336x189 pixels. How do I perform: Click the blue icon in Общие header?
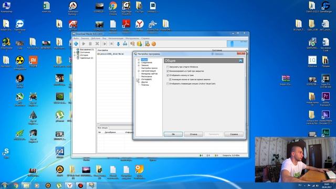pyautogui.click(x=240, y=61)
